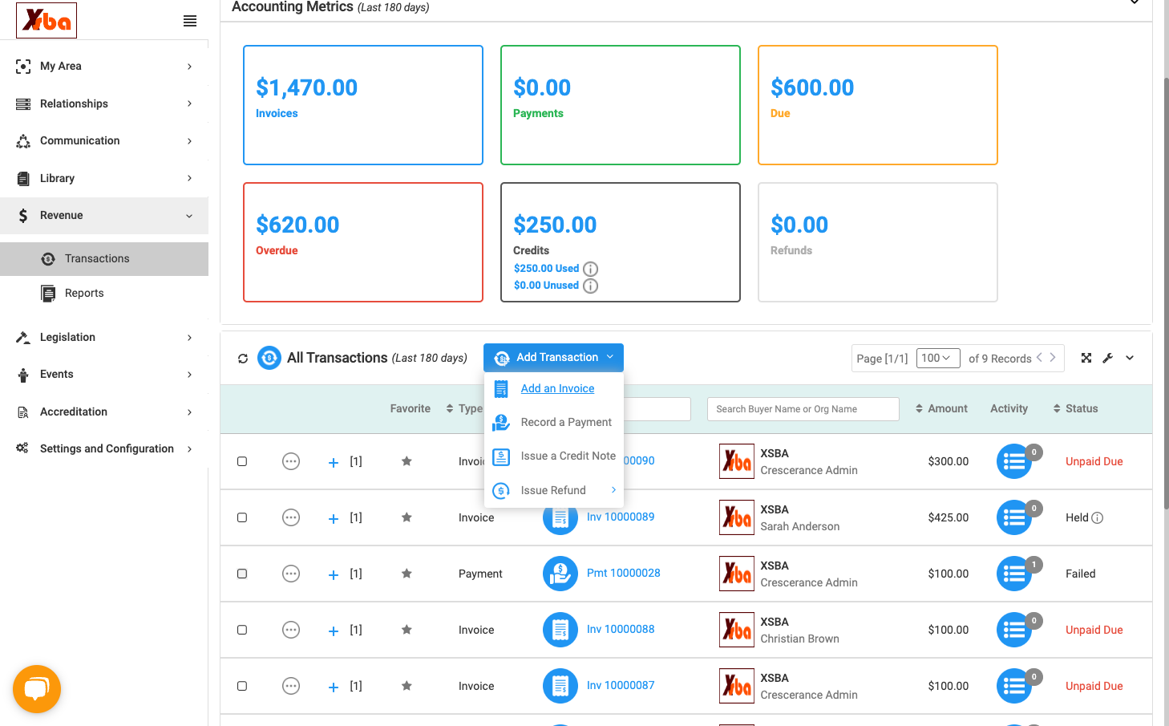Select checkbox for the Pmt 10000028 row
The width and height of the screenshot is (1169, 726).
(x=242, y=574)
